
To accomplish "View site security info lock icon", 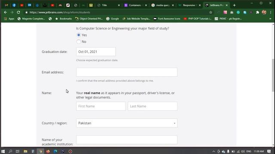I will pyautogui.click(x=27, y=12).
